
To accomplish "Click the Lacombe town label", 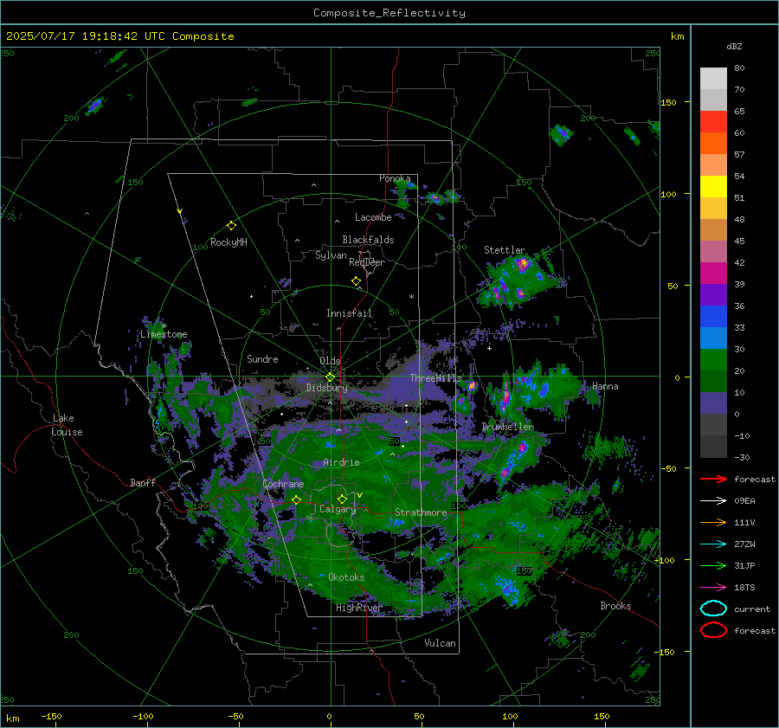I will point(373,217).
